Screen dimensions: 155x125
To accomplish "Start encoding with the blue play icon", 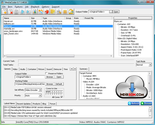I will tap(22, 11).
